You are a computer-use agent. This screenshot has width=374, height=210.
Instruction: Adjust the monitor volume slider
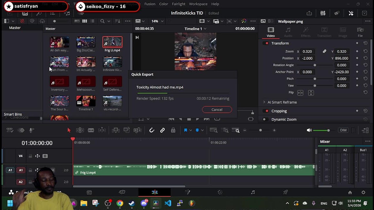click(328, 130)
